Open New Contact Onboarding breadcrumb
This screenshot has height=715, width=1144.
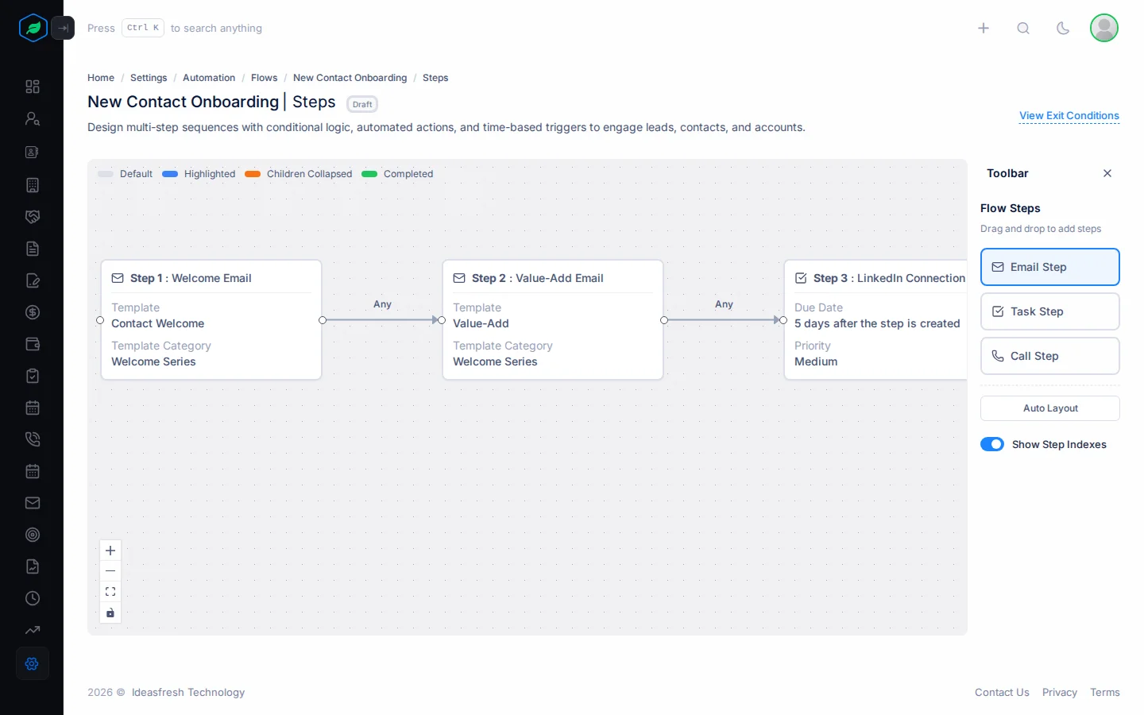pyautogui.click(x=350, y=78)
